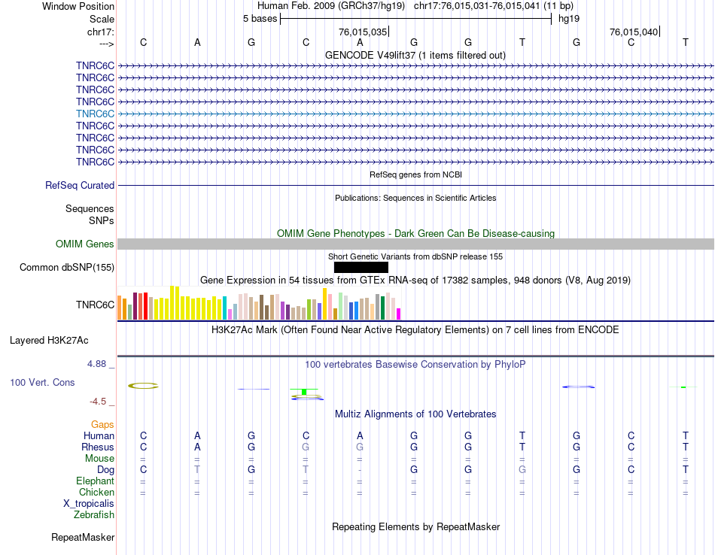Click the Common dbSNP(155) track label
The width and height of the screenshot is (715, 555).
(67, 268)
